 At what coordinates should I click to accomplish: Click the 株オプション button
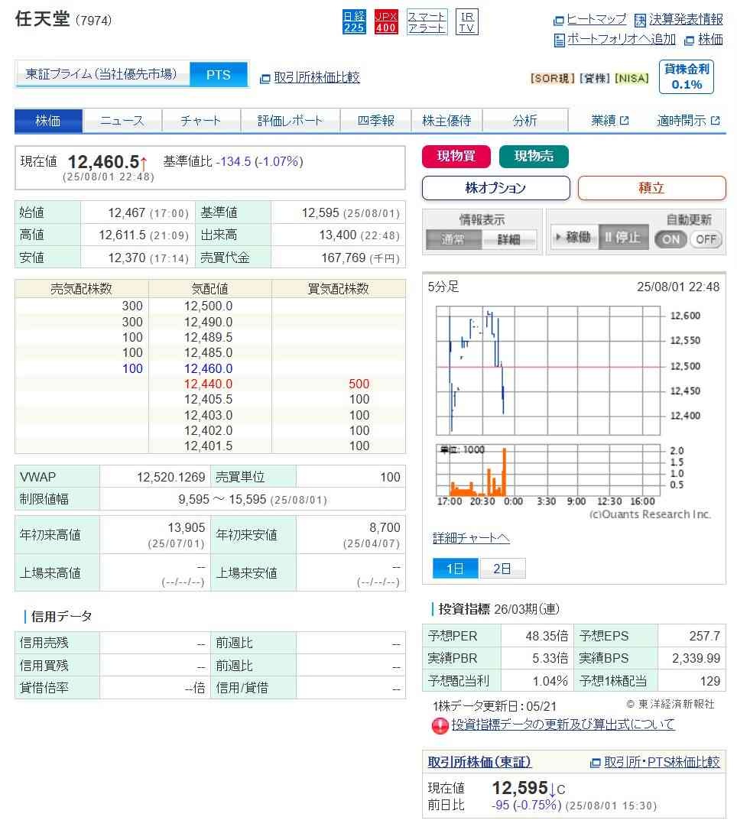[495, 188]
